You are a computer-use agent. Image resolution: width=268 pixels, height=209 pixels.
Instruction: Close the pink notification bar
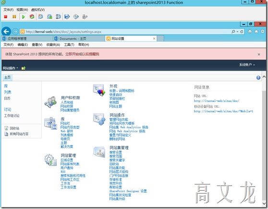[259, 55]
